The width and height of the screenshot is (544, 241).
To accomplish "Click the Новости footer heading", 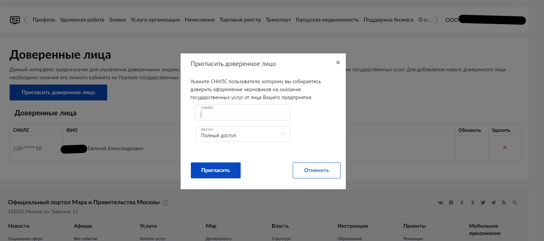I will tap(19, 226).
